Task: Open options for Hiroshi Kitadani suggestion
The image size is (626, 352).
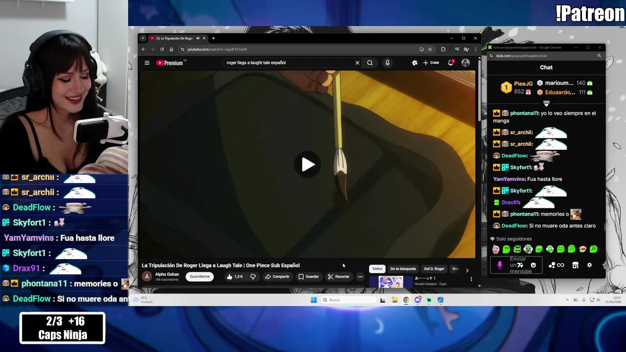Action: click(x=471, y=279)
